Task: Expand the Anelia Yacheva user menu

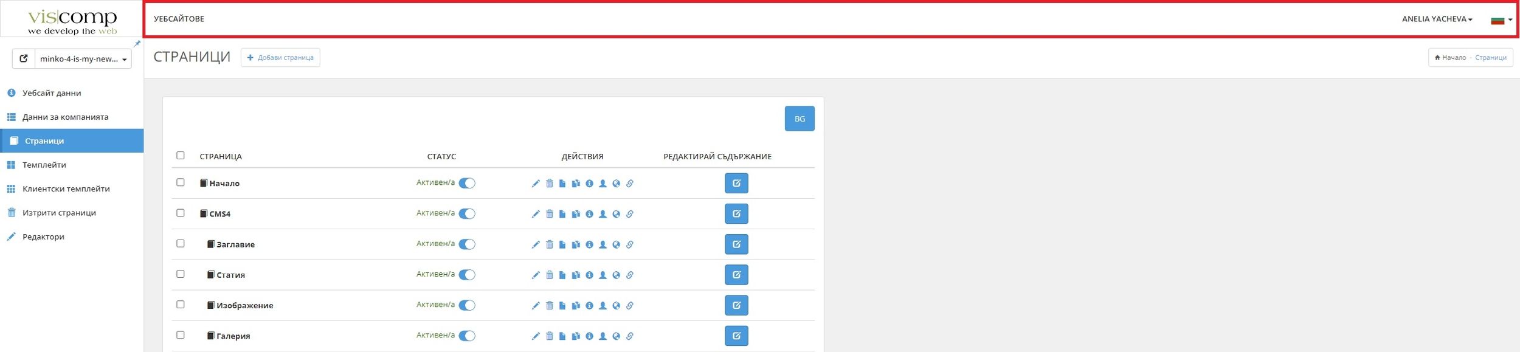Action: (1437, 19)
